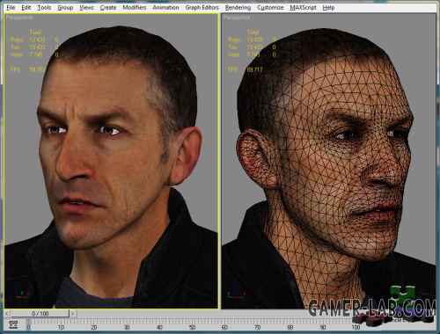Image resolution: width=440 pixels, height=334 pixels.
Task: Toggle the Mini Curve Editor icon
Action: pos(13,324)
